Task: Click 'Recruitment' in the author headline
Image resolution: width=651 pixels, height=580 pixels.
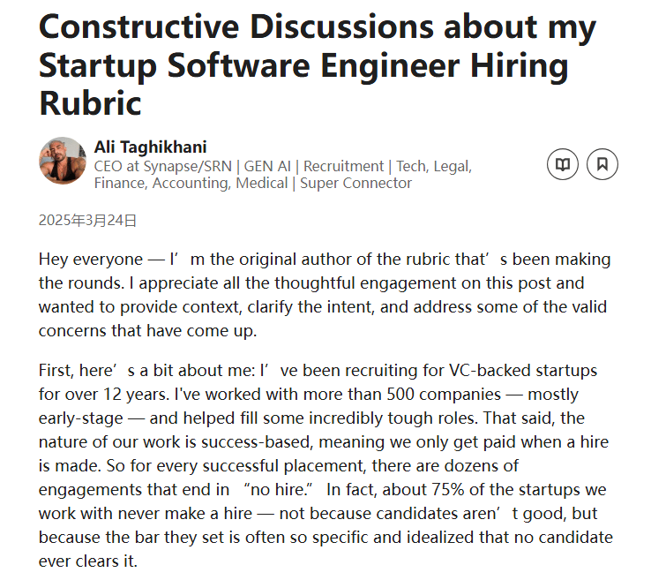Action: coord(343,166)
